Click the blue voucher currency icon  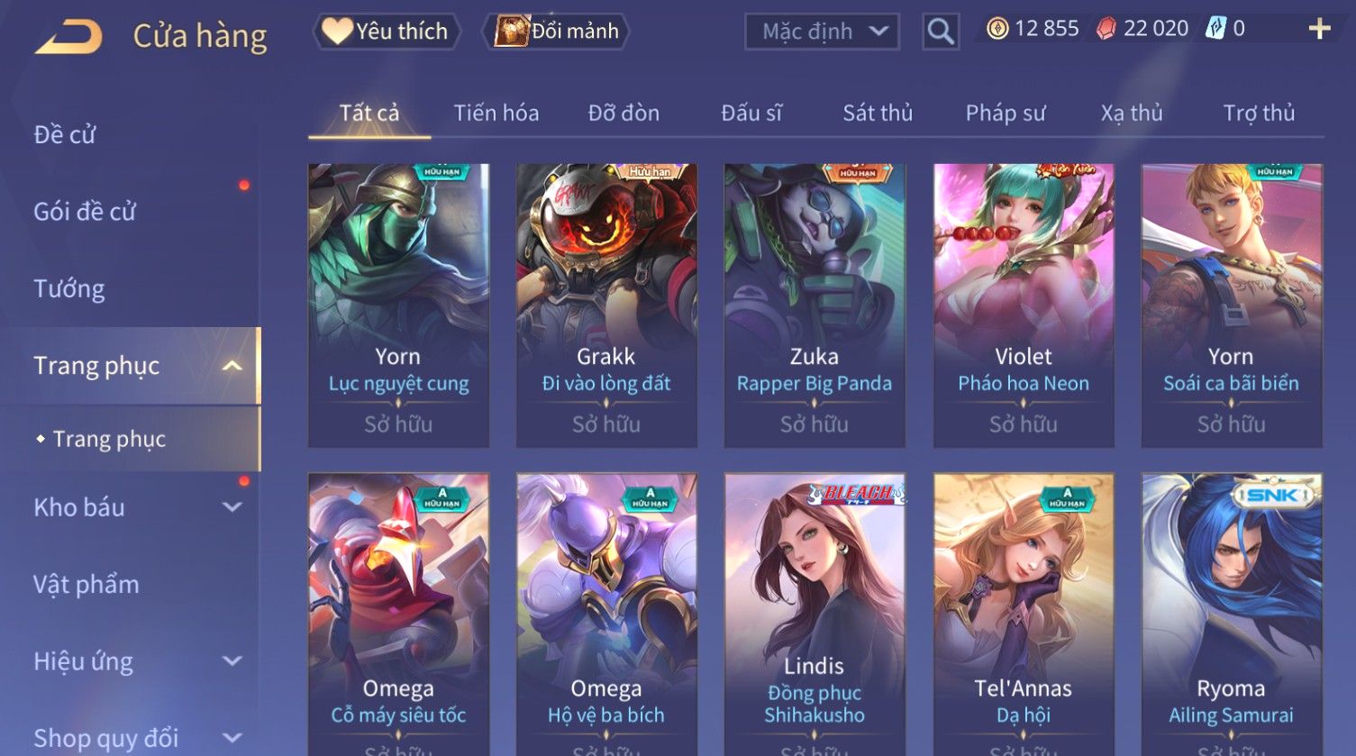[1215, 29]
